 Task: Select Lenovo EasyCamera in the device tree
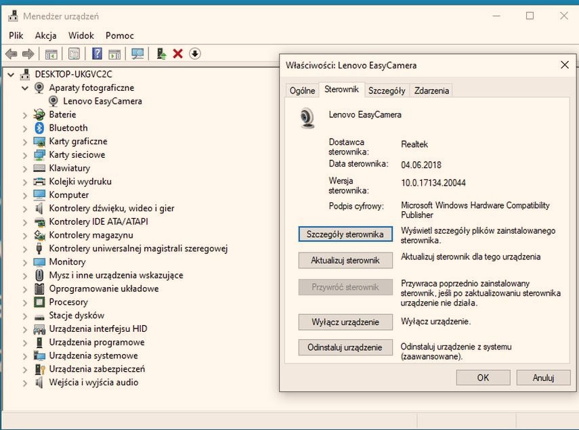coord(102,101)
